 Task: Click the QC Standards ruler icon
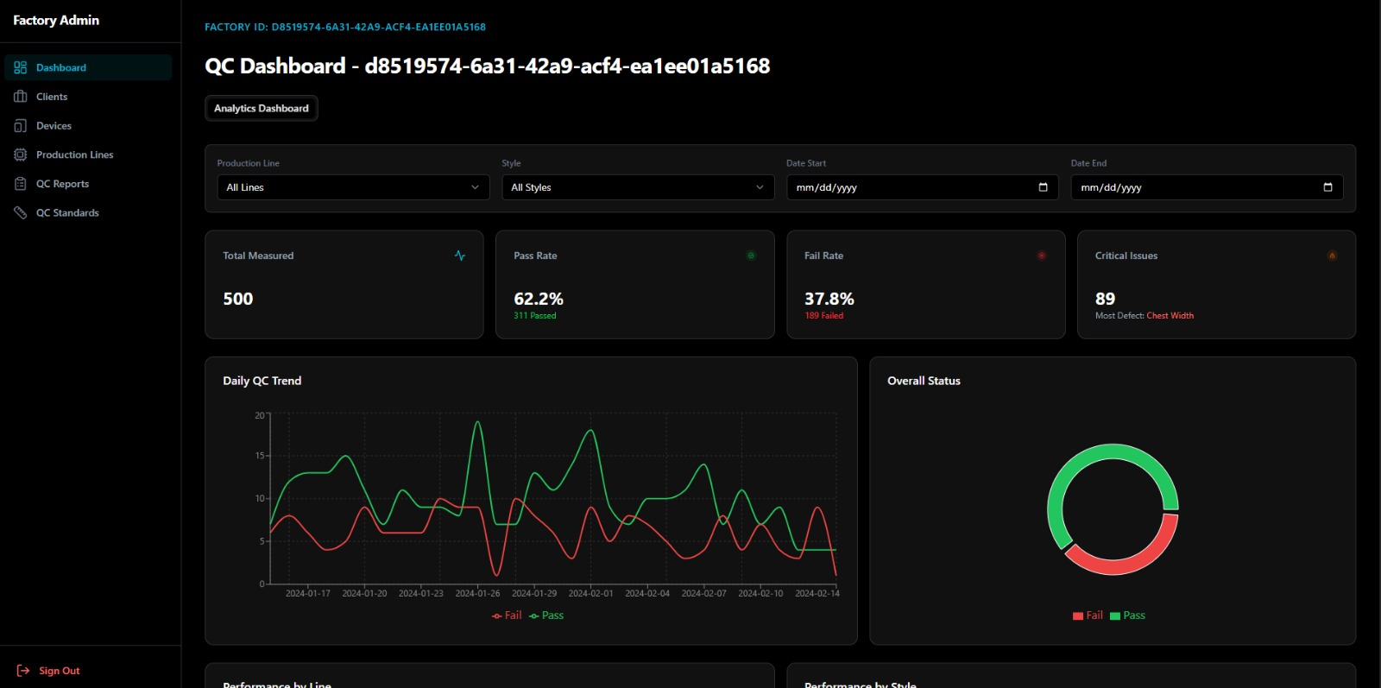pos(21,212)
